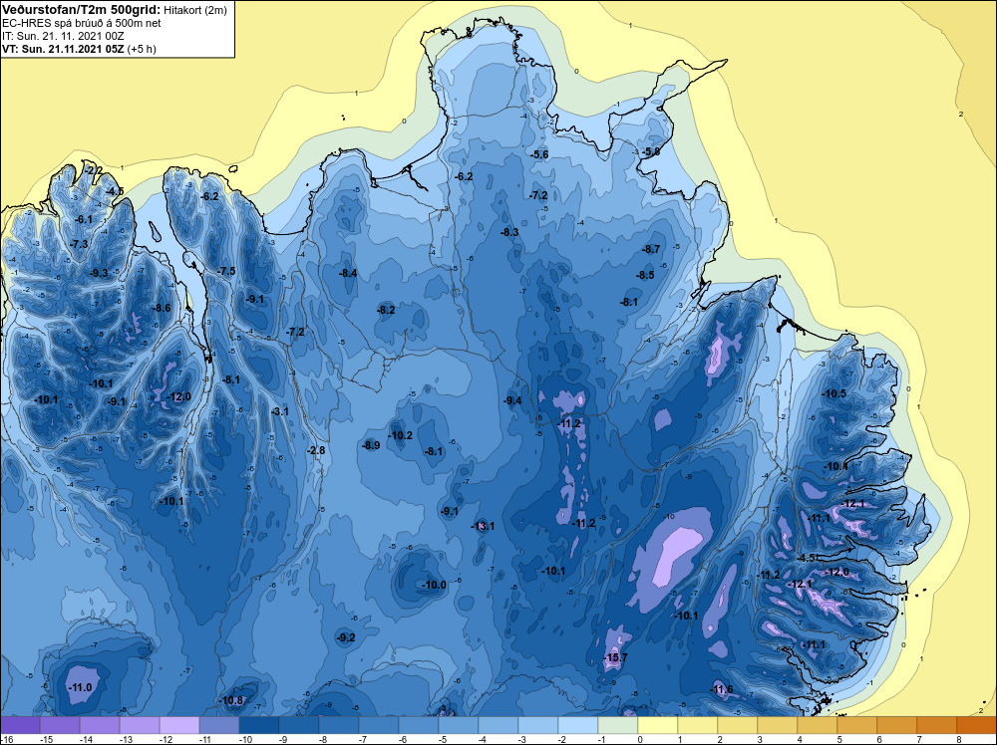Screen dimensions: 997x745
Task: Click the -2.8 temperature label
Action: (316, 450)
